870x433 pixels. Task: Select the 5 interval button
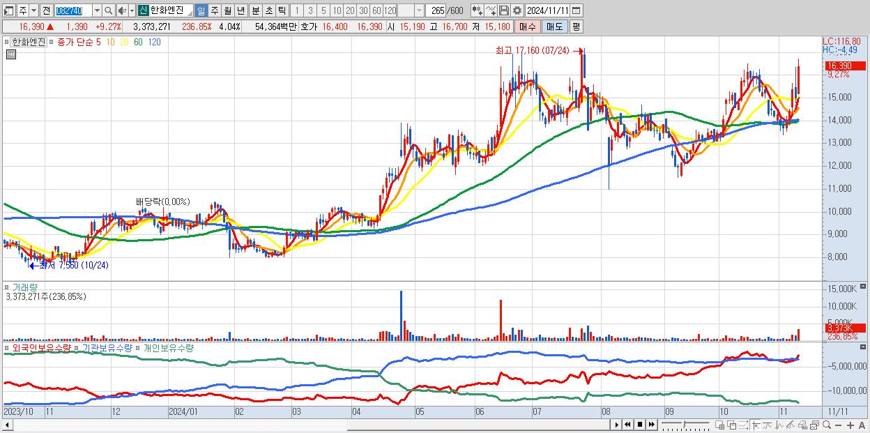click(x=323, y=10)
